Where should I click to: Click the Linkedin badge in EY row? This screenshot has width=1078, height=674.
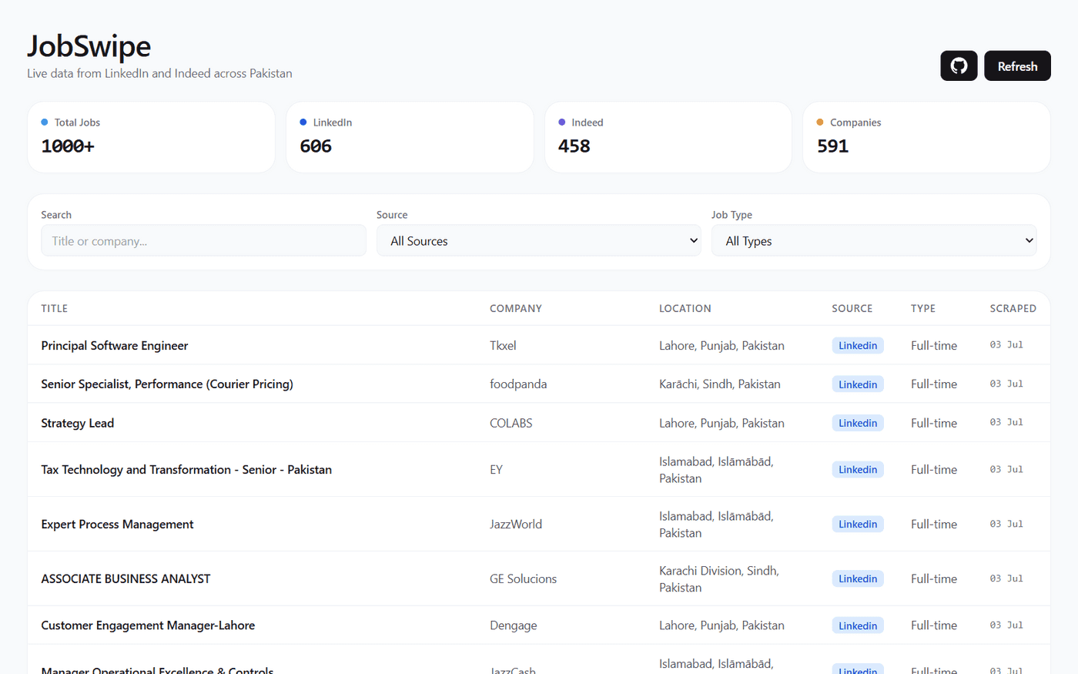coord(858,470)
